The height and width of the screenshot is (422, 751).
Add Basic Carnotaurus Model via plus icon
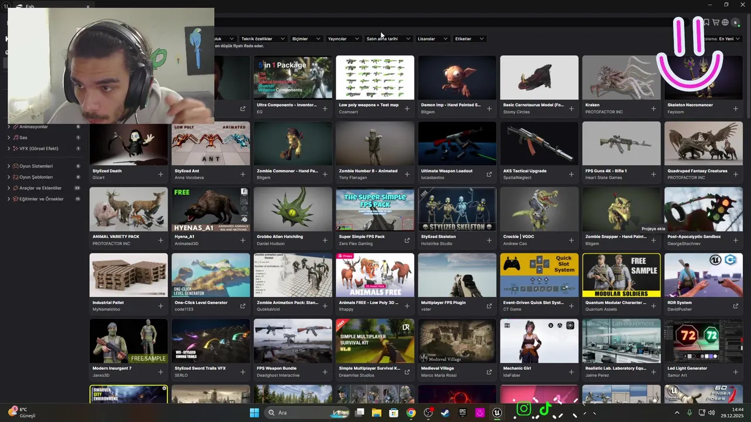coord(571,108)
